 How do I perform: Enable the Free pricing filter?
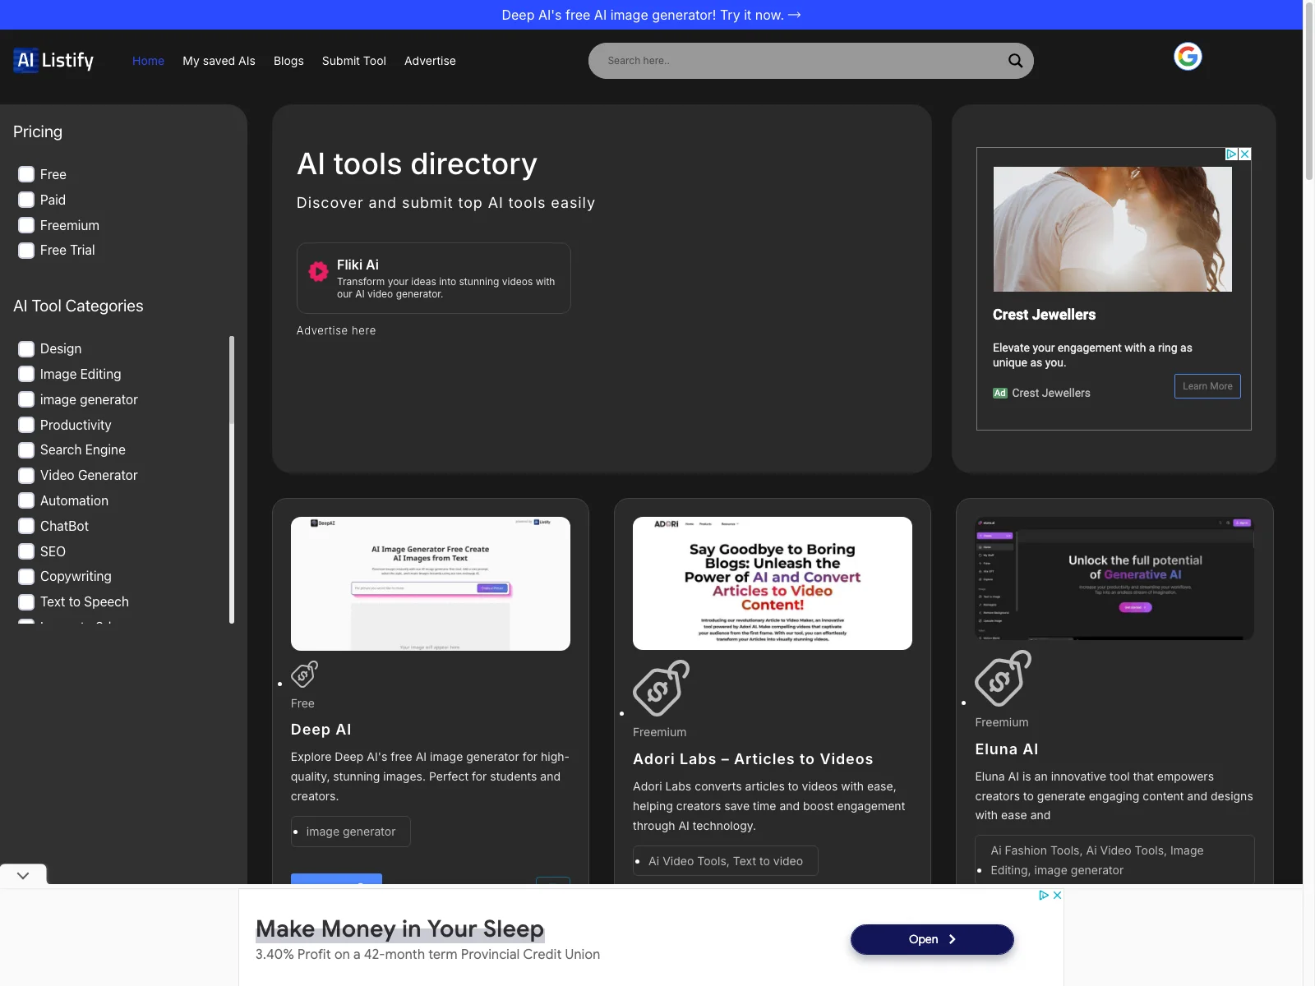(26, 174)
